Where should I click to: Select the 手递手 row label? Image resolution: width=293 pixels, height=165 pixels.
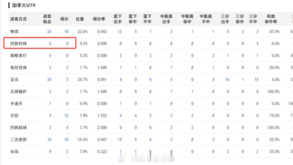tap(16, 103)
